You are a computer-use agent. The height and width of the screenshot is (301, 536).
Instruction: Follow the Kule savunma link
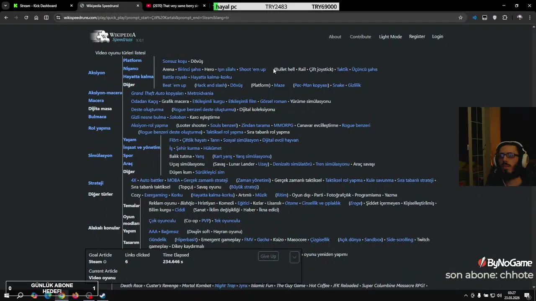pos(380,180)
